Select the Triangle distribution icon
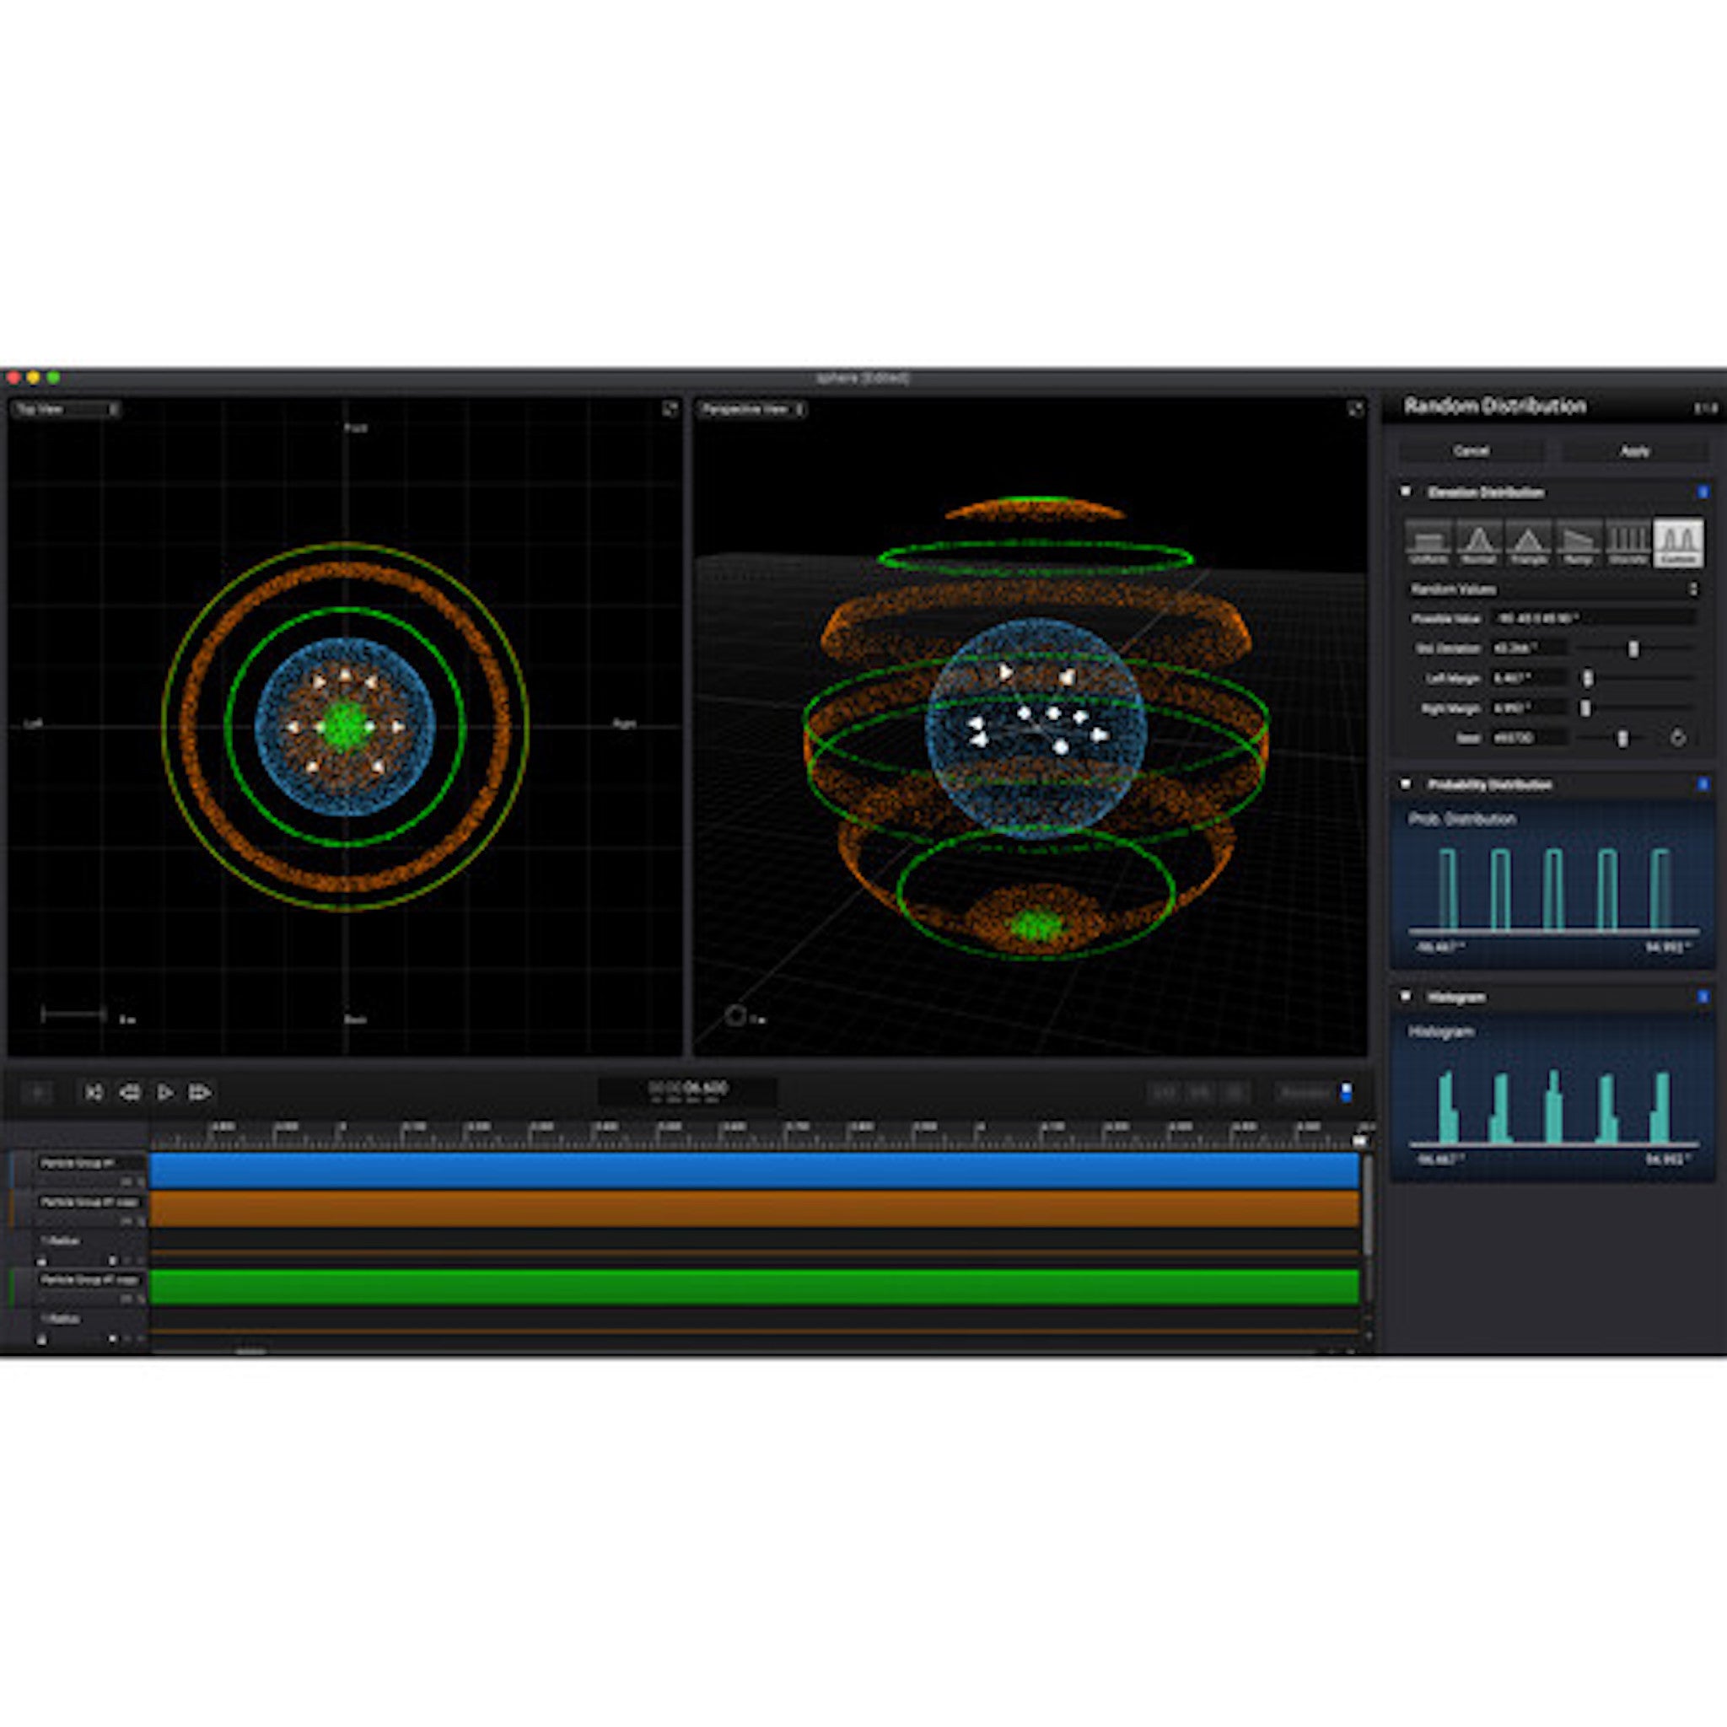 tap(1529, 540)
